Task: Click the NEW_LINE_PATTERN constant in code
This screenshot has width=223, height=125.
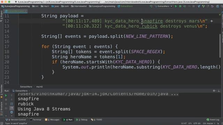Action: coord(147,36)
